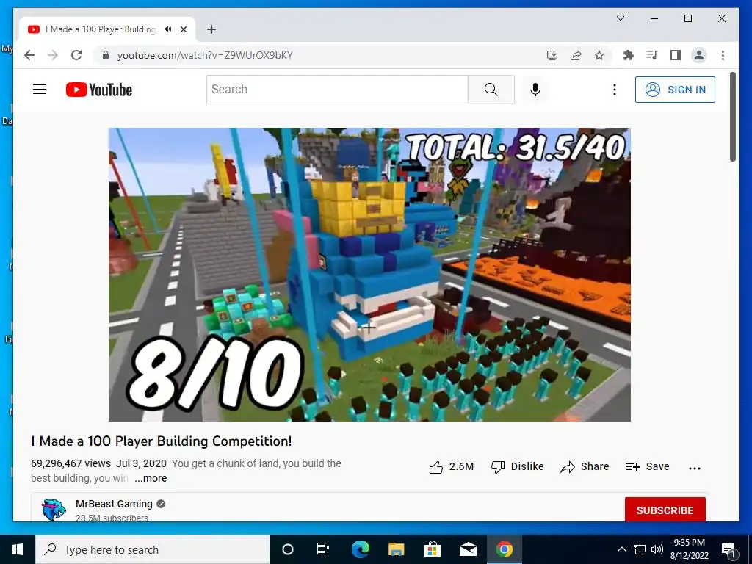This screenshot has height=564, width=752.
Task: Share this page from address bar
Action: pos(576,55)
